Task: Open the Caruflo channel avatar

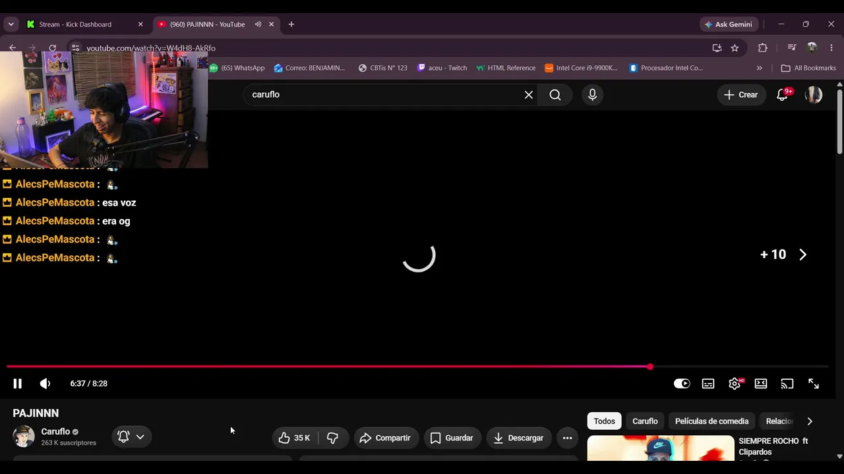Action: (24, 436)
